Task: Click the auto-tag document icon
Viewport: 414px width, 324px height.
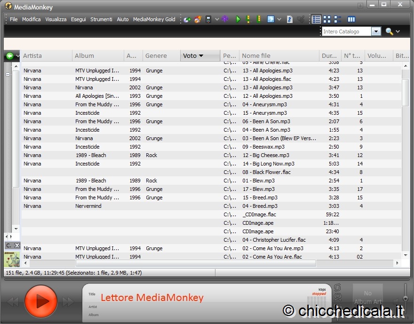Action: 289,19
